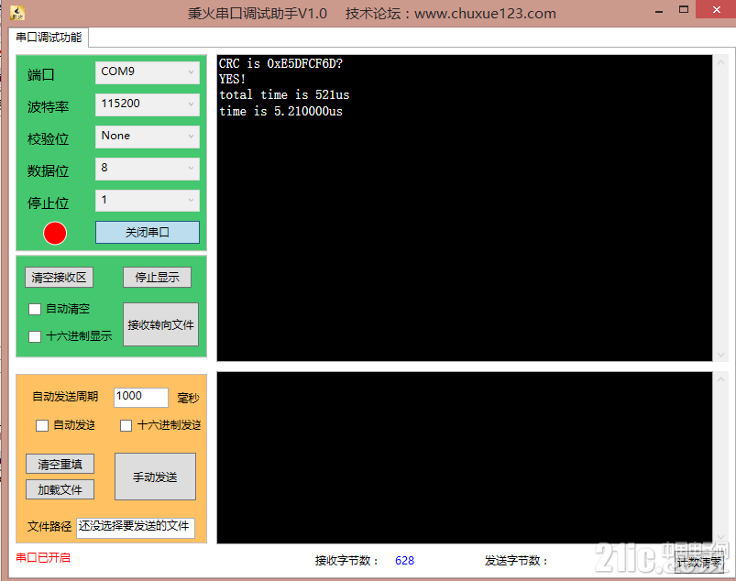Click the send area scrollbar up arrow
This screenshot has width=736, height=581.
tap(721, 379)
